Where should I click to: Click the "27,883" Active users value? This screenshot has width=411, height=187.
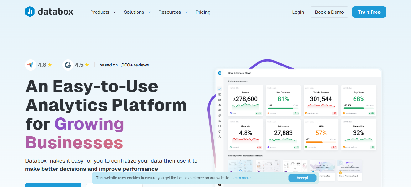[x=283, y=133]
